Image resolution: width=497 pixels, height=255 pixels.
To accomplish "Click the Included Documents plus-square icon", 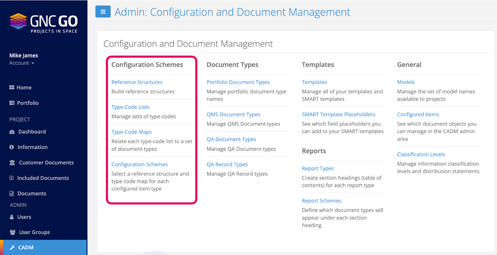I will (x=12, y=178).
